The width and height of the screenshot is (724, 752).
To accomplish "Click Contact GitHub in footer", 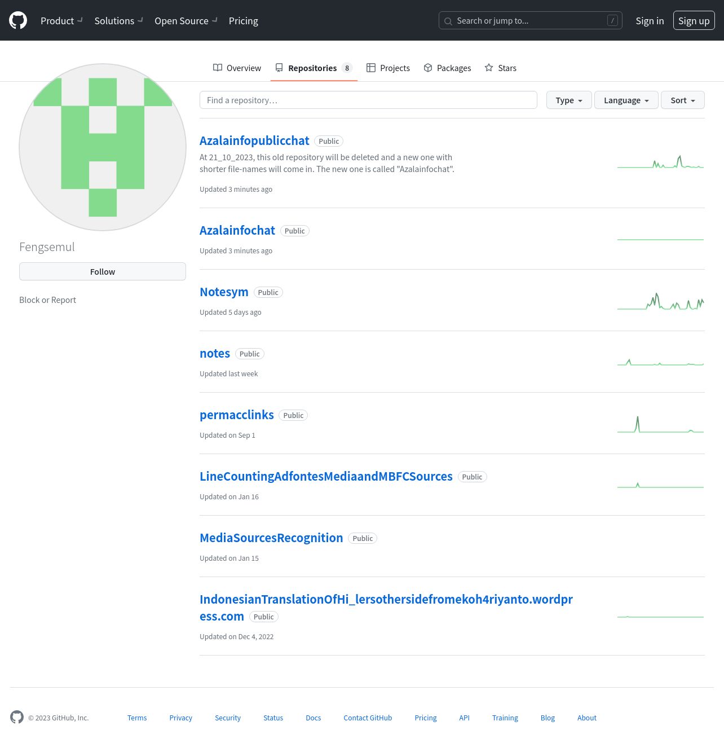I will point(368,718).
